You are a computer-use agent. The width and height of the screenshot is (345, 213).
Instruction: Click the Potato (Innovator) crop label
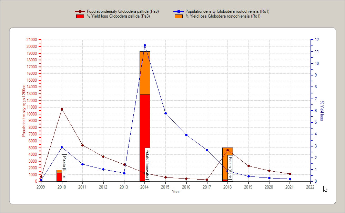point(147,164)
